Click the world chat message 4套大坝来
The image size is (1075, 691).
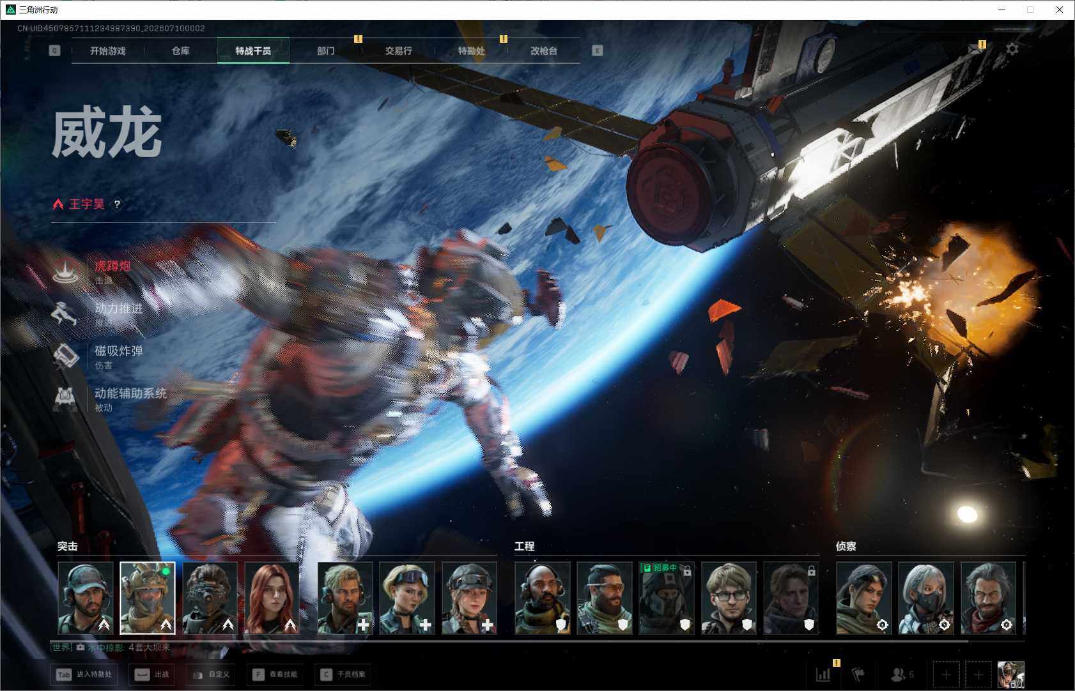[x=150, y=648]
